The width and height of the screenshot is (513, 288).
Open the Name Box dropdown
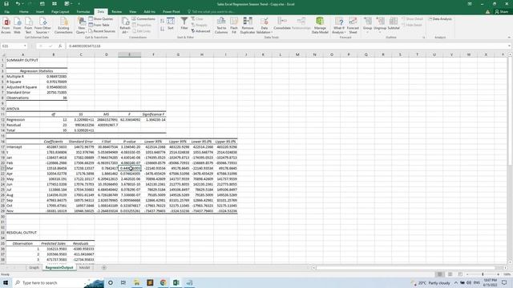click(x=25, y=46)
